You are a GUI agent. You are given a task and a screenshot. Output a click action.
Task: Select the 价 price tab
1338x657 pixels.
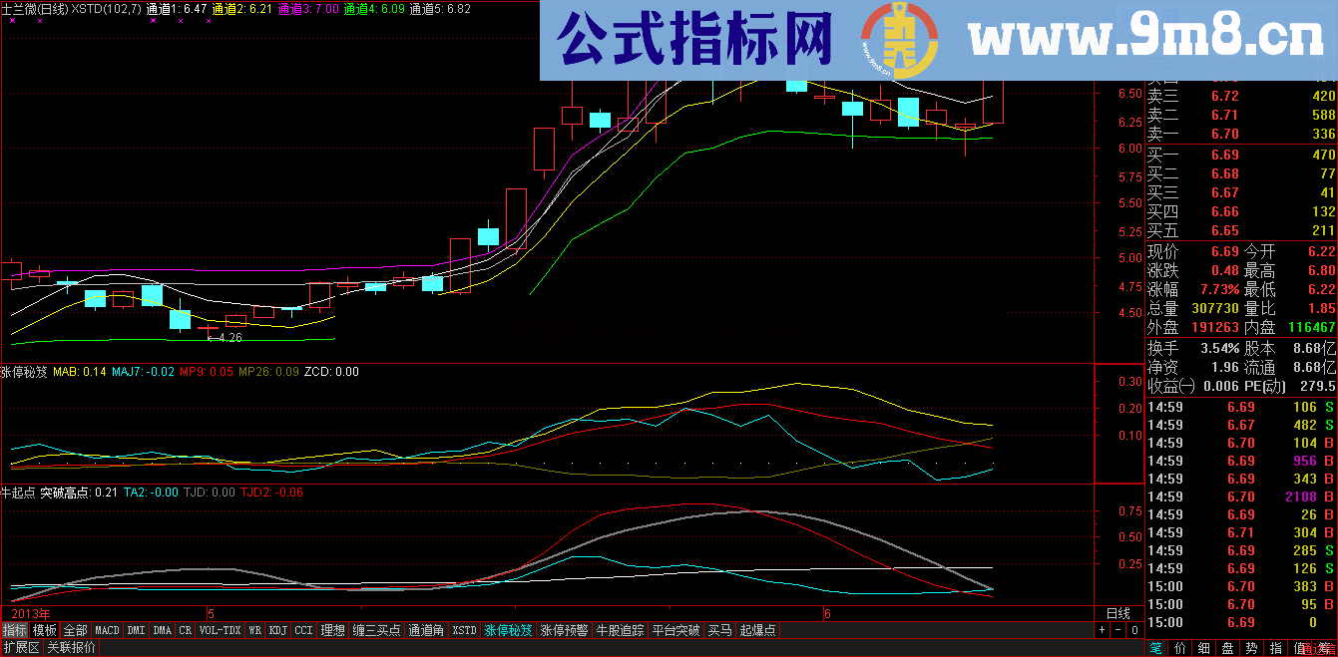click(1180, 648)
